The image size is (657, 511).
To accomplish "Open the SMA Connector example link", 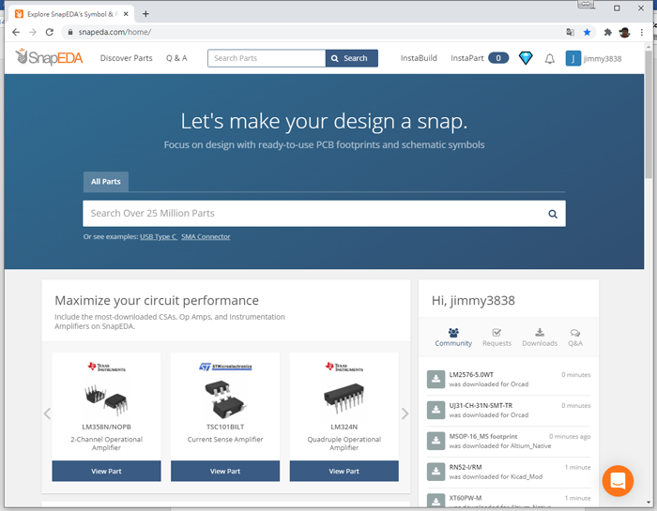I will point(206,237).
